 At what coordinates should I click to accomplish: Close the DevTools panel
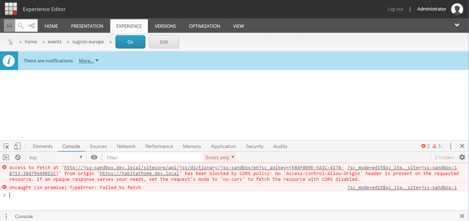point(462,146)
